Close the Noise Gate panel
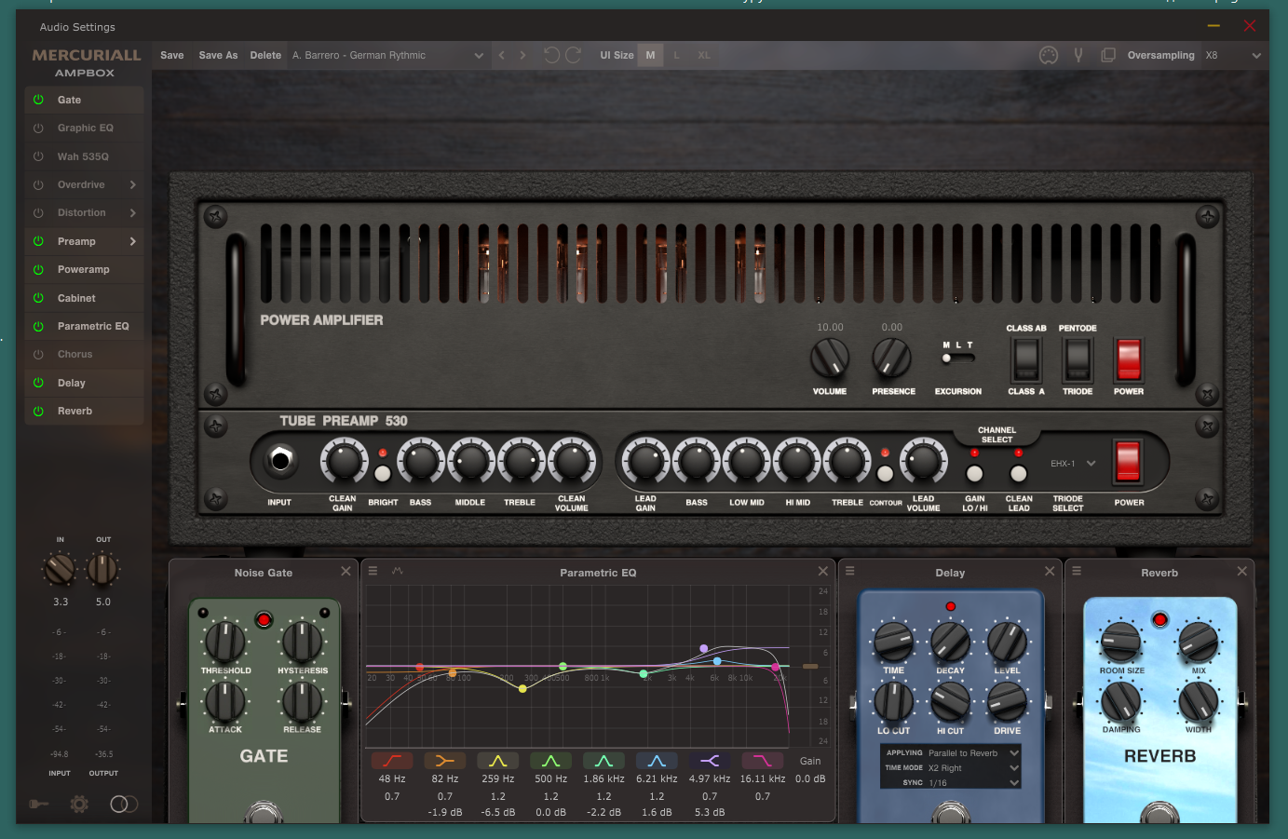The width and height of the screenshot is (1288, 839). coord(346,571)
